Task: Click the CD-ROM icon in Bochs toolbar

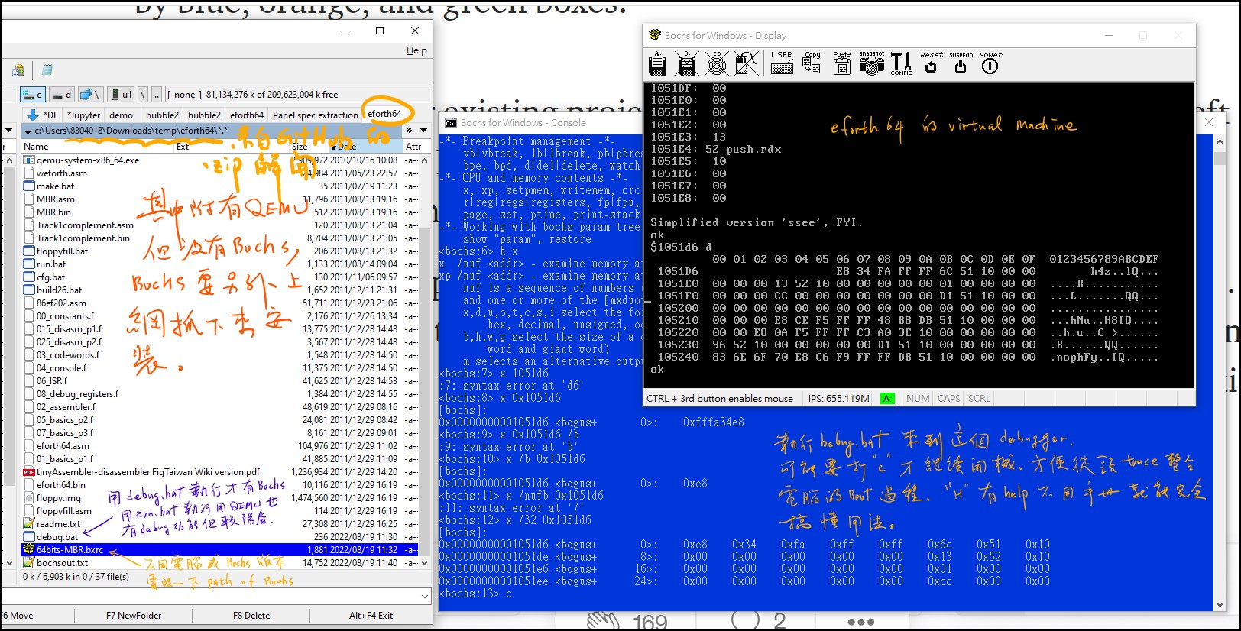Action: (717, 64)
